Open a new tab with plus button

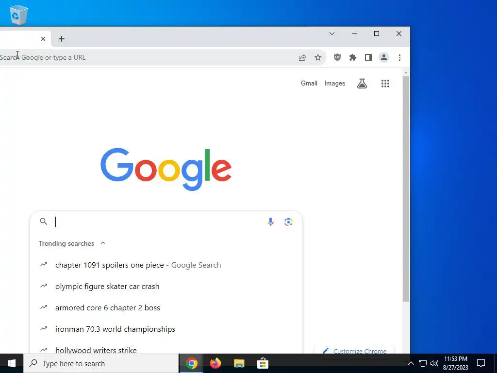click(62, 39)
